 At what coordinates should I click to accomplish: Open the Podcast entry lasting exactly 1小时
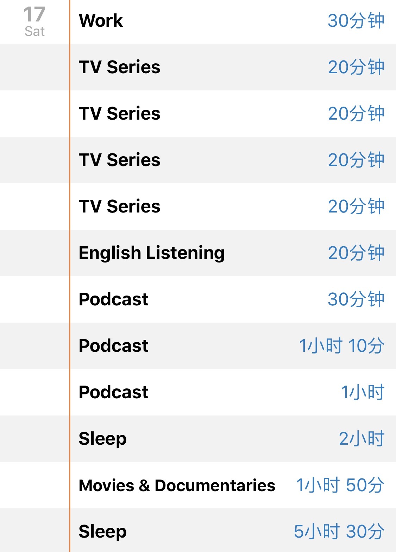[233, 392]
